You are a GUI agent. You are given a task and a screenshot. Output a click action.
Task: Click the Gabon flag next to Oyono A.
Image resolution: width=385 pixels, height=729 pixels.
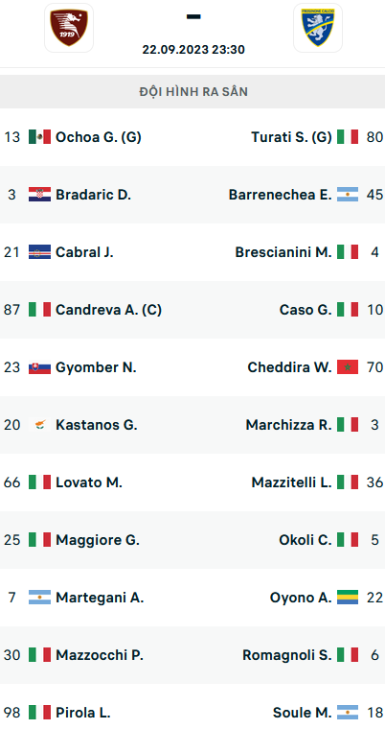click(x=348, y=598)
